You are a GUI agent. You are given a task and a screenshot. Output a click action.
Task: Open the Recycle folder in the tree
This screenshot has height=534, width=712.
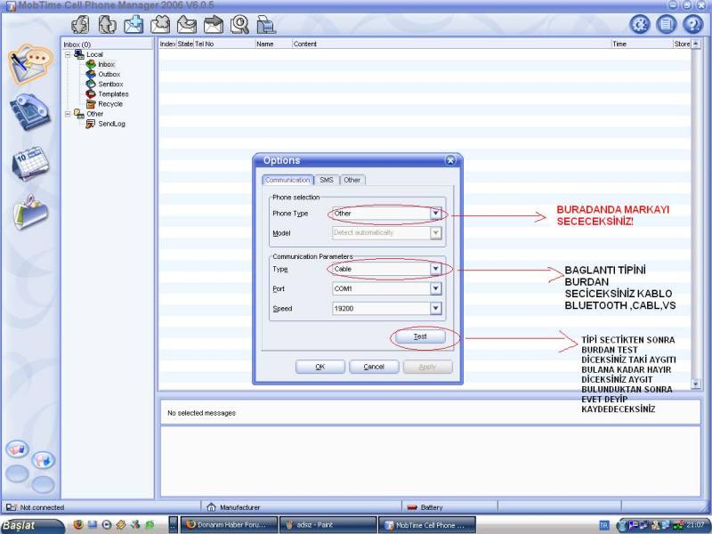[x=110, y=104]
